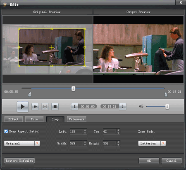Click the left trim start marker
Viewport: 186px width, 170px height.
[x=30, y=94]
